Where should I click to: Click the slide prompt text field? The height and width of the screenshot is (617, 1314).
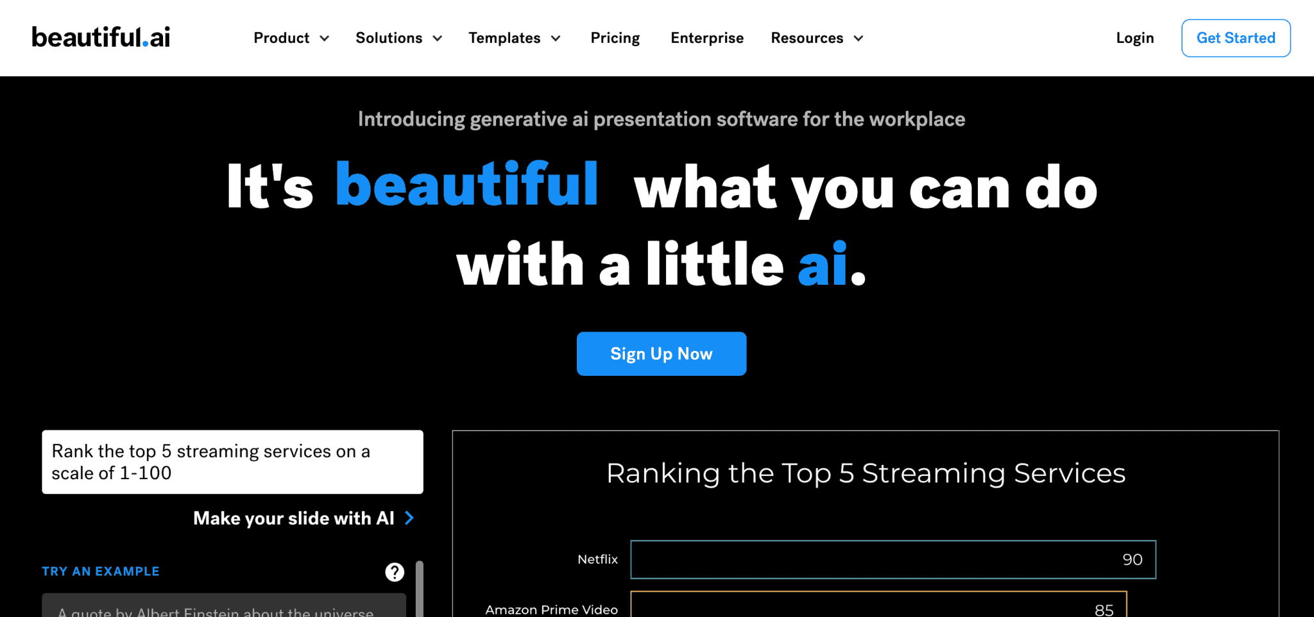tap(232, 462)
